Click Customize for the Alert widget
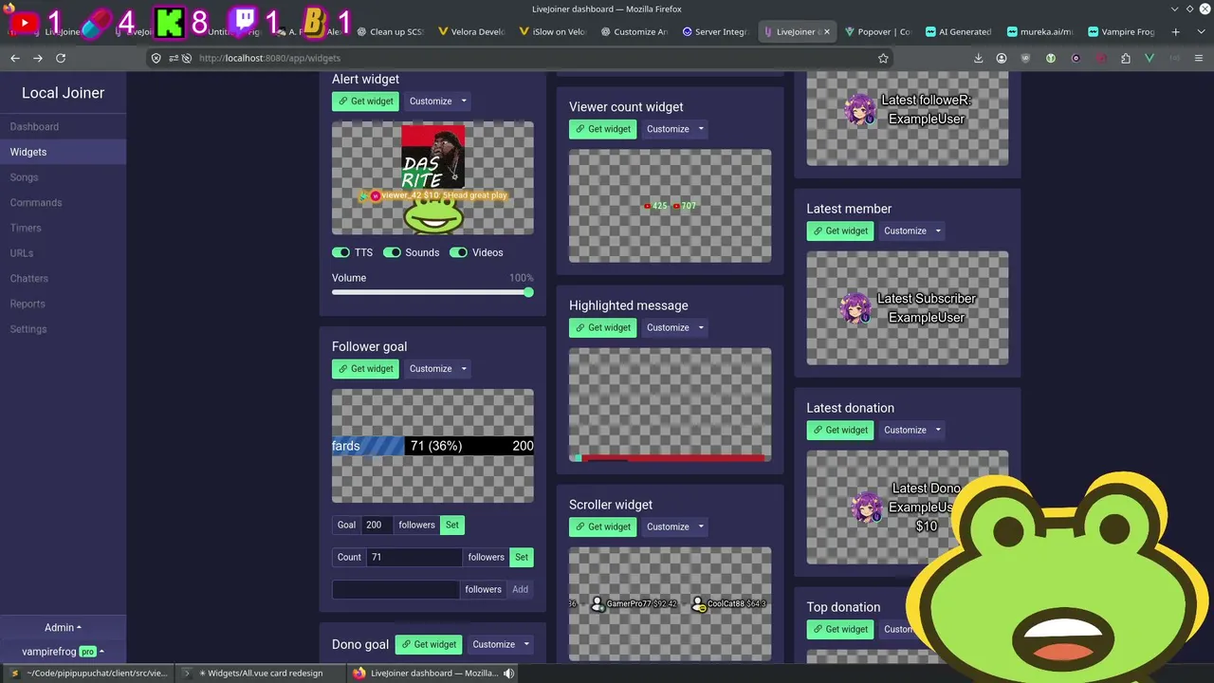The width and height of the screenshot is (1214, 683). click(431, 102)
